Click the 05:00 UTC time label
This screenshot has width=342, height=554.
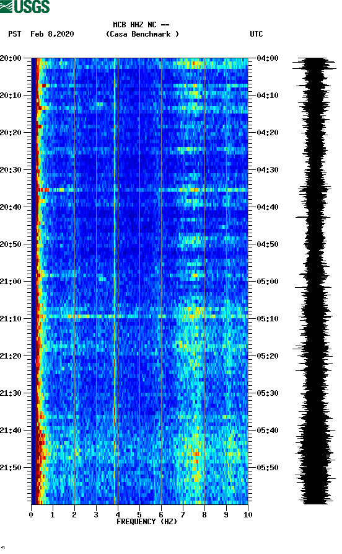point(268,282)
